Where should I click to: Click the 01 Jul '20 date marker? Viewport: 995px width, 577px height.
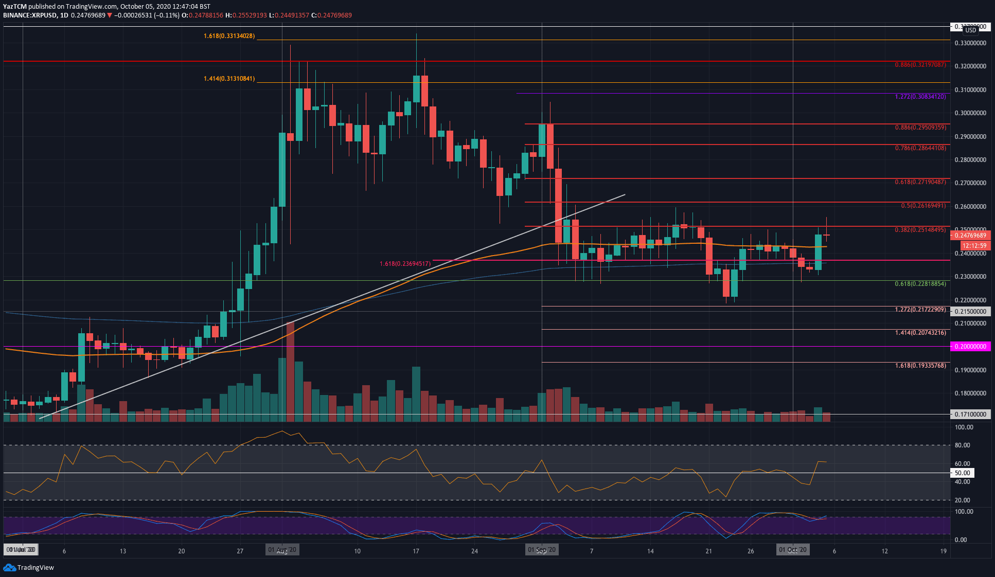(21, 550)
